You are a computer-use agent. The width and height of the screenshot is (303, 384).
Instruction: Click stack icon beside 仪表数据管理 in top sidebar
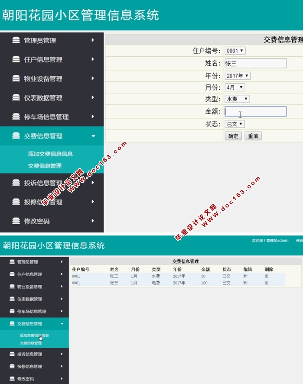16,97
